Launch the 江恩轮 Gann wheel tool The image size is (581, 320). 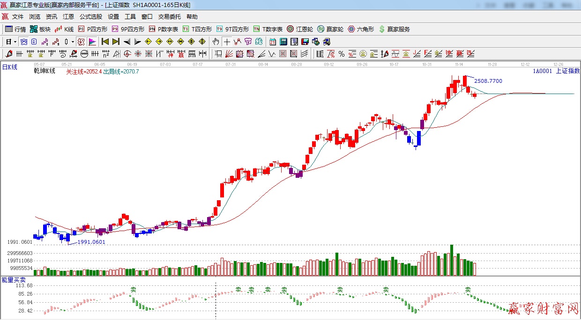[300, 29]
